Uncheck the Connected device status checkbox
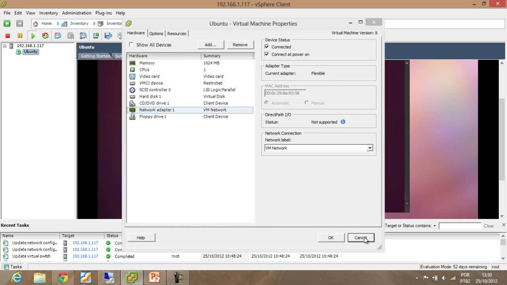The image size is (507, 285). [267, 47]
